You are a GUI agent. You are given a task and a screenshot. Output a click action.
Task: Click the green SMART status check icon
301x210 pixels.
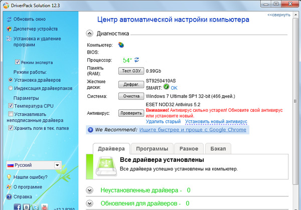click(x=166, y=87)
